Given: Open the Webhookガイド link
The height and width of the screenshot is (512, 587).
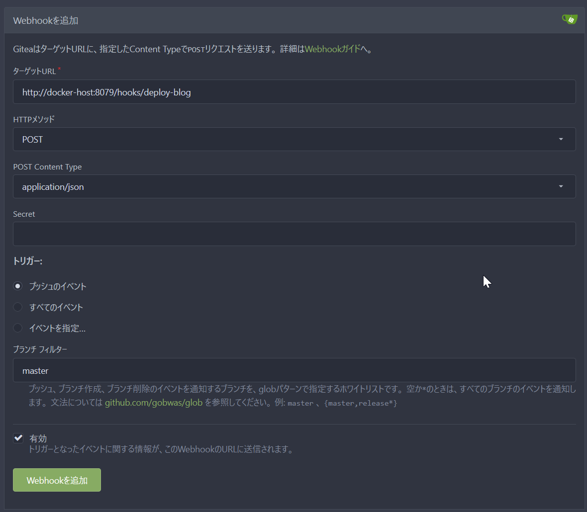Looking at the screenshot, I should [332, 49].
